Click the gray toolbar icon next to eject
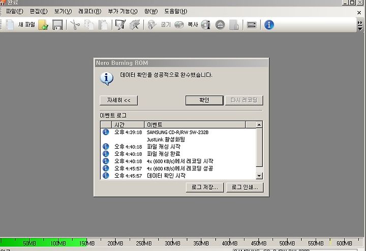This screenshot has width=366, height=251. (x=234, y=25)
